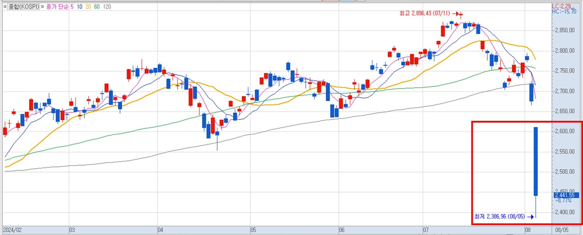
Task: Click the 종합(KOSPI) chart label button
Action: [x=24, y=6]
